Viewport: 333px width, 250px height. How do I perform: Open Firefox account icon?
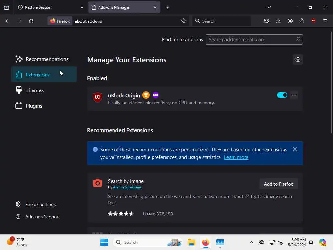point(290,21)
